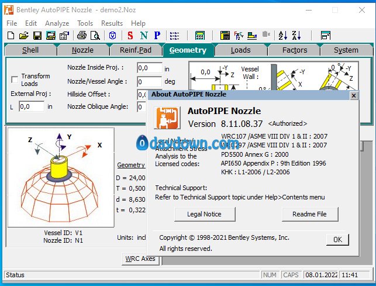Screen dimensions: 376x286
Task: Sort ascending with A-Z icon
Action: [283, 36]
